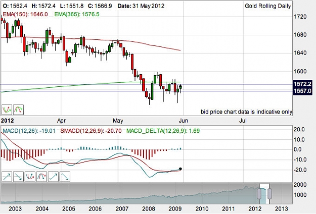Click the -10.0 MACD axis label
This screenshot has width=316, height=214.
pyautogui.click(x=299, y=159)
